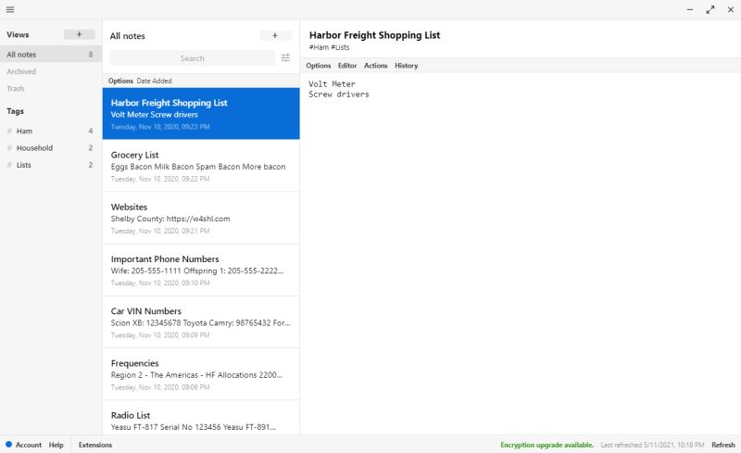Open Help in the footer

coord(56,445)
